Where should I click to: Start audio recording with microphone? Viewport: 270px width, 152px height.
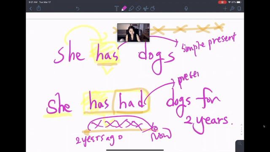click(x=186, y=8)
